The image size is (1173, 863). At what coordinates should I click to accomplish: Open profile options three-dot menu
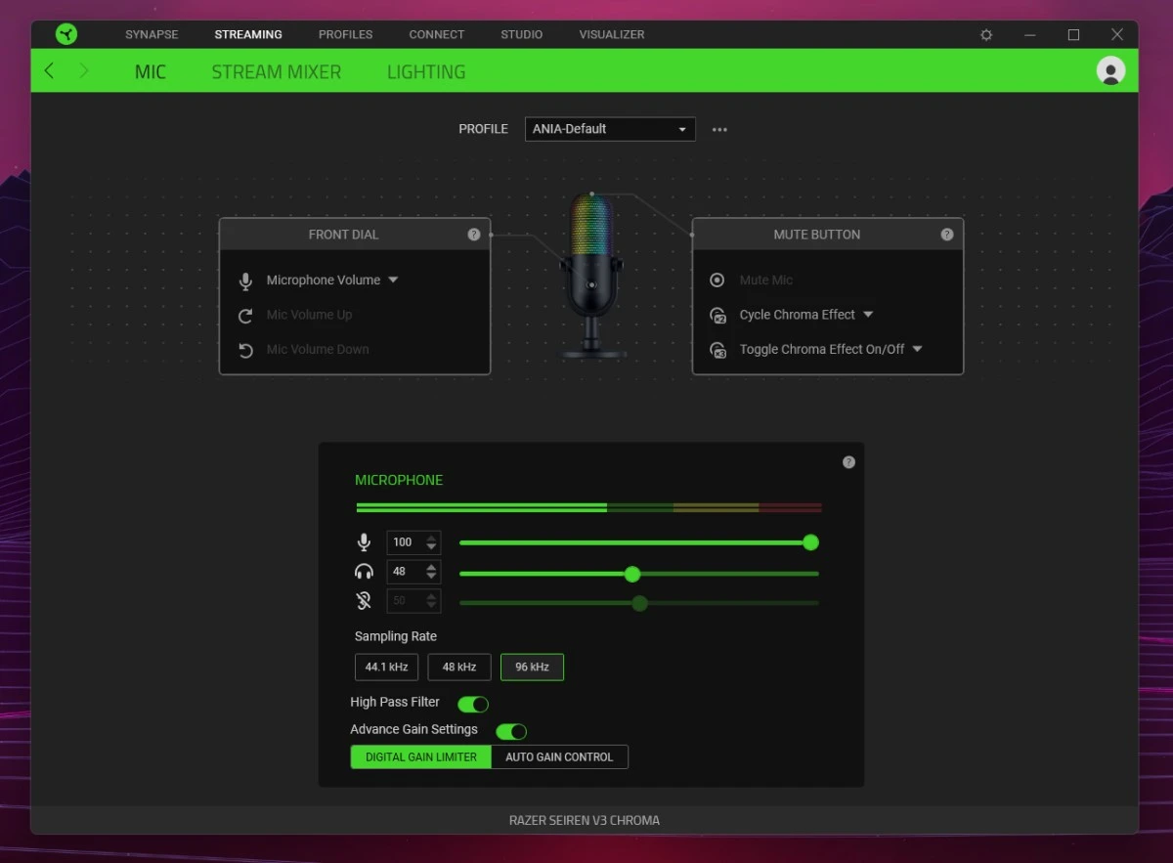tap(719, 129)
